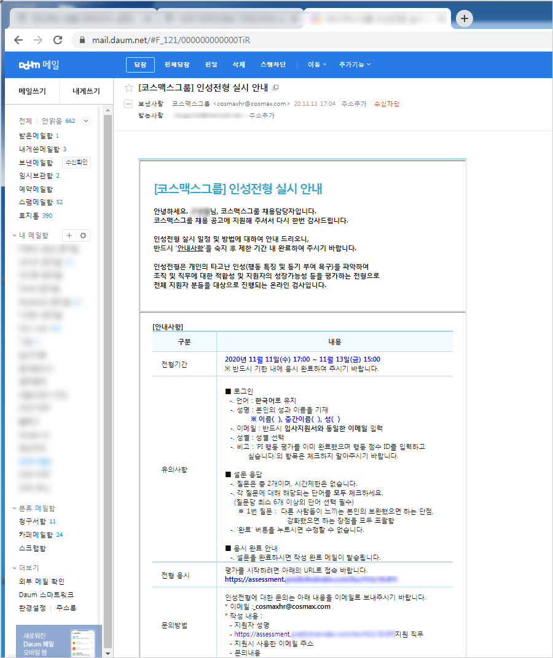553x658 pixels.
Task: Click the sidebar scrollbar up arrow
Action: 108,110
